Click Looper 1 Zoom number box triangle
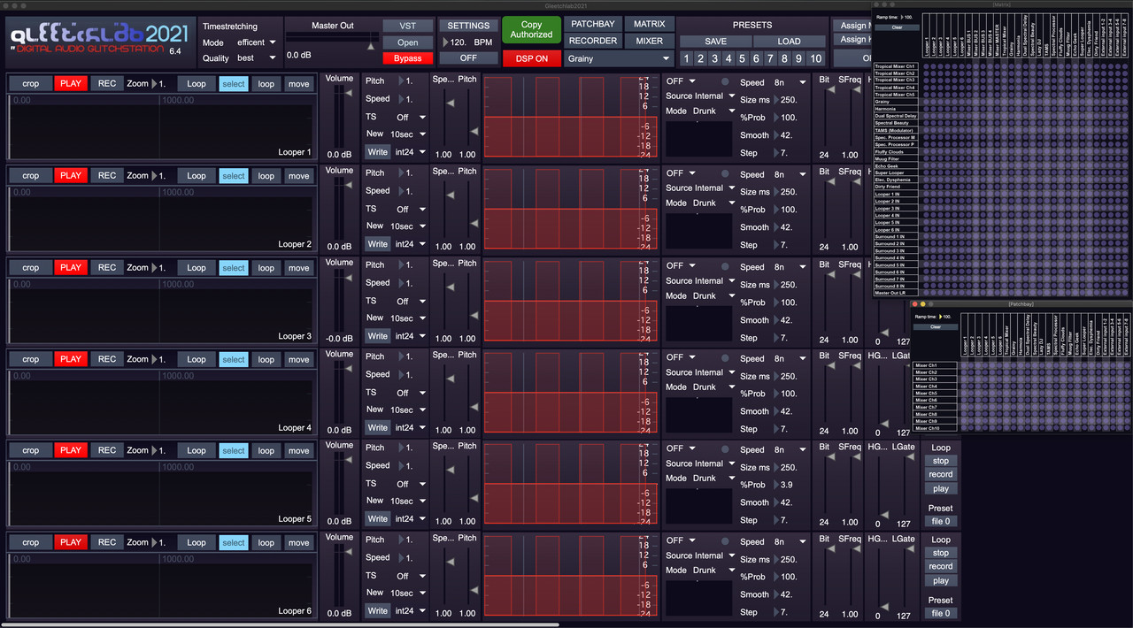Screen dimensions: 1133x628 tap(154, 84)
